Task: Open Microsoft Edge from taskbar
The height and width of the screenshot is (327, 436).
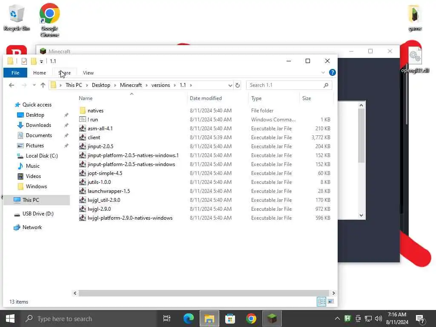Action: pos(188,318)
